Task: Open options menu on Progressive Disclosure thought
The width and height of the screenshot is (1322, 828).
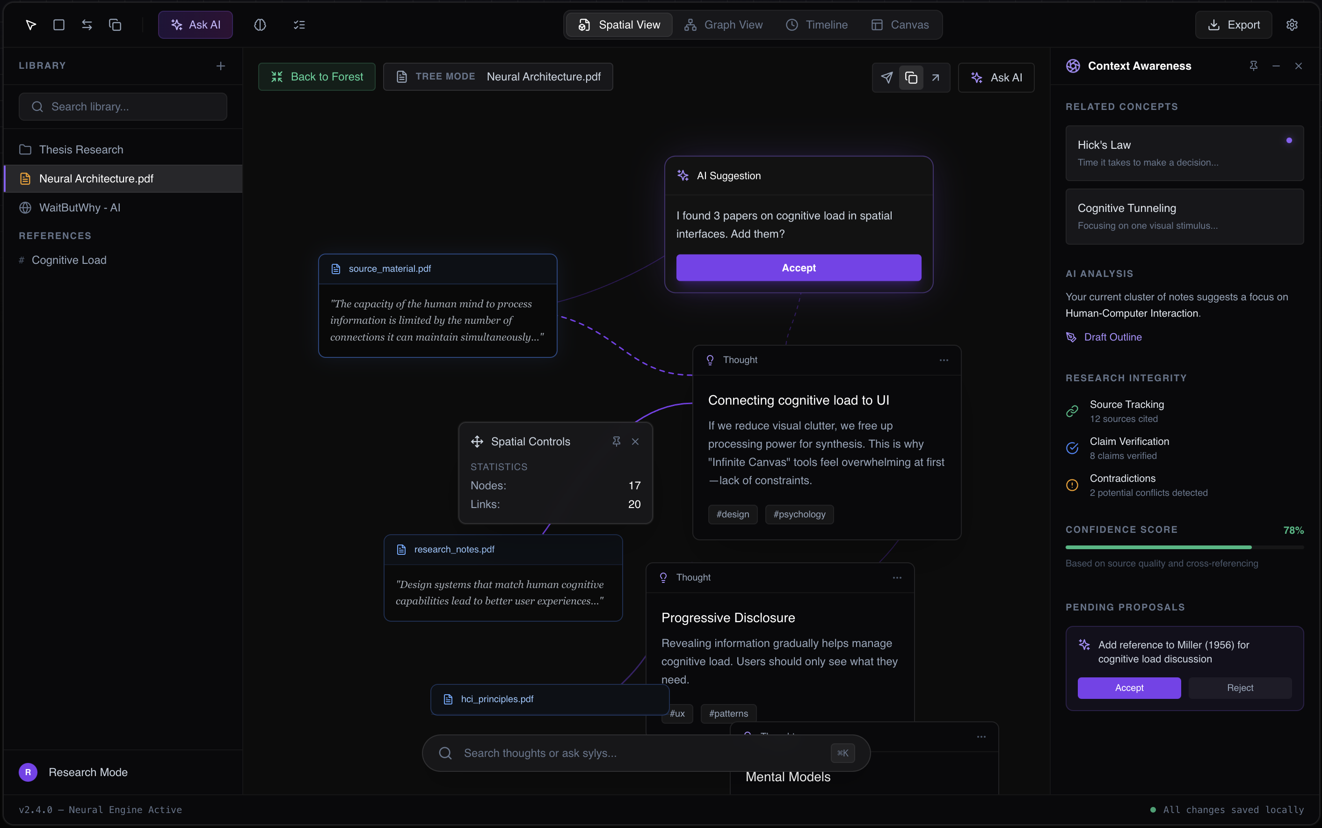Action: (896, 577)
